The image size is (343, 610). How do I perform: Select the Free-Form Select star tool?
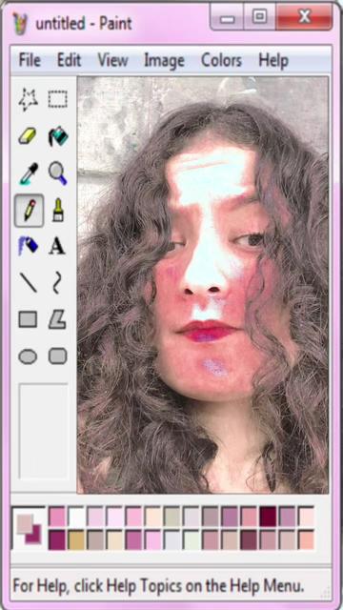click(x=28, y=99)
